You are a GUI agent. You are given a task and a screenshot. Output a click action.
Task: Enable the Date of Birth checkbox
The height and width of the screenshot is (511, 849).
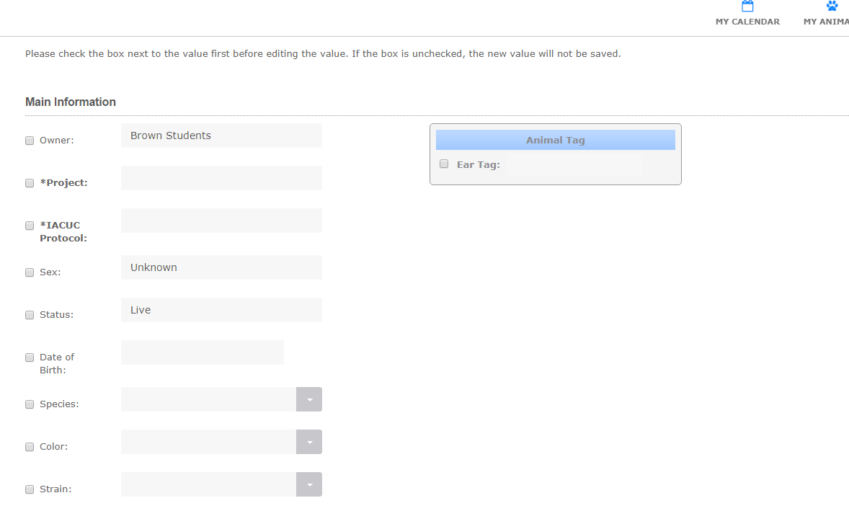pyautogui.click(x=30, y=357)
